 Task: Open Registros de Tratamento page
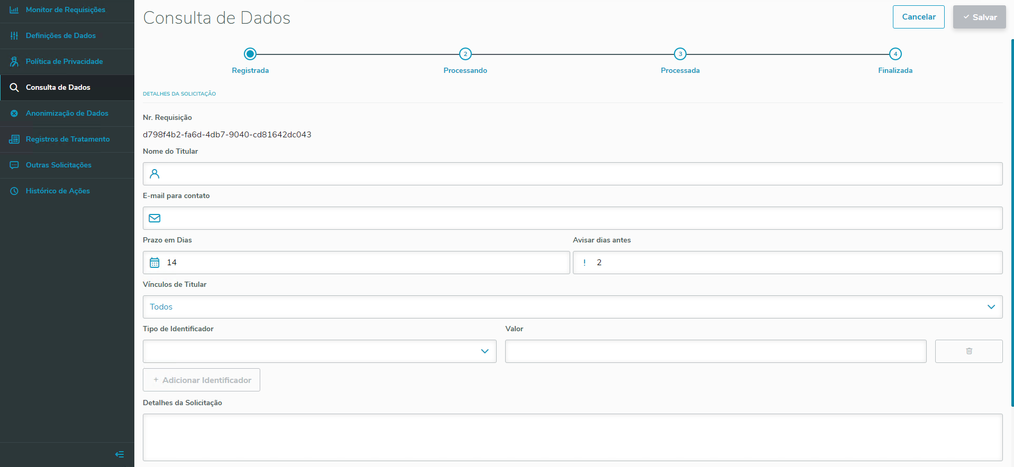[x=67, y=139]
